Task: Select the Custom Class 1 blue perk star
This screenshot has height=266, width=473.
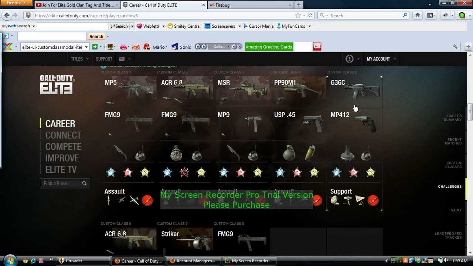Action: pyautogui.click(x=111, y=172)
